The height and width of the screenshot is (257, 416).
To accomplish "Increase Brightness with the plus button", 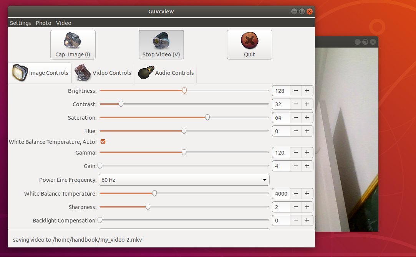I will point(307,91).
